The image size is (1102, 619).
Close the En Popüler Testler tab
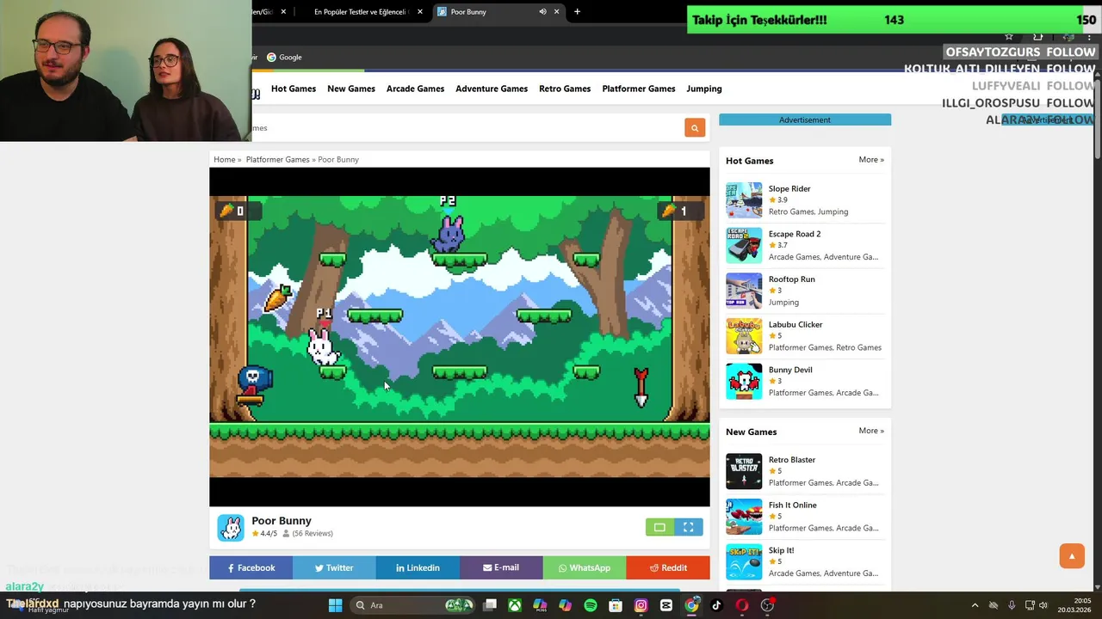[420, 12]
